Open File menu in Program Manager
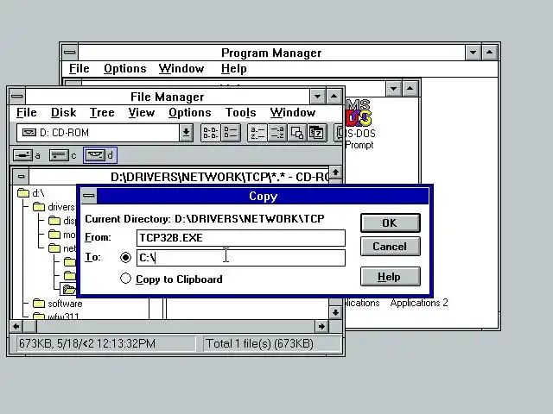Image resolution: width=553 pixels, height=414 pixels. 79,69
